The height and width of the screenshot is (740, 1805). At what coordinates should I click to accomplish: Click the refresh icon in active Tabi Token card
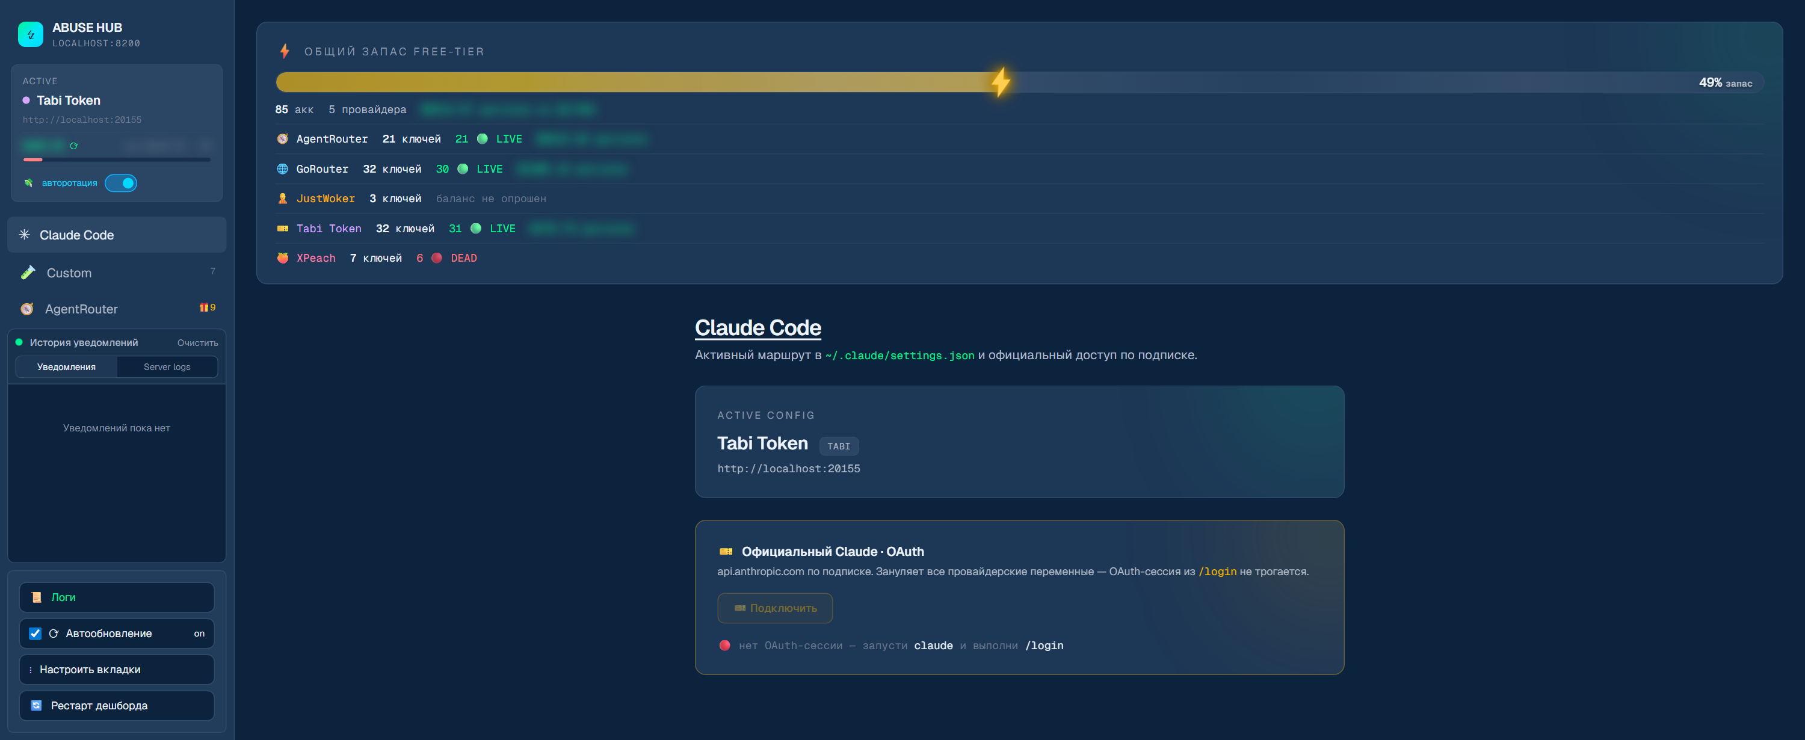[73, 146]
